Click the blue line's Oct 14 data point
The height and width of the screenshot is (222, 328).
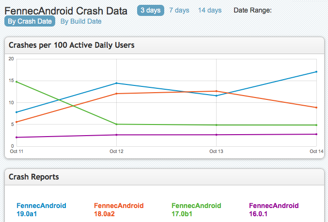pyautogui.click(x=316, y=72)
